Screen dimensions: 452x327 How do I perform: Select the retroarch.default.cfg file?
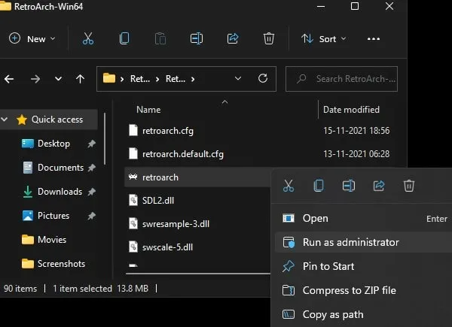(x=183, y=154)
